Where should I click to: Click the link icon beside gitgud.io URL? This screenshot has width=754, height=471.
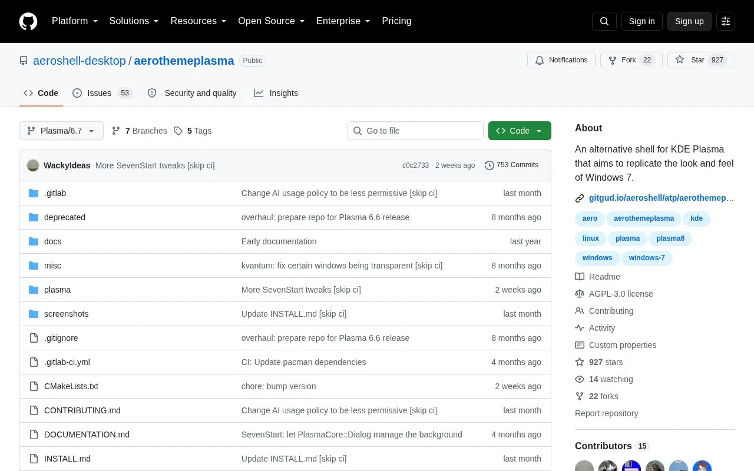click(580, 198)
